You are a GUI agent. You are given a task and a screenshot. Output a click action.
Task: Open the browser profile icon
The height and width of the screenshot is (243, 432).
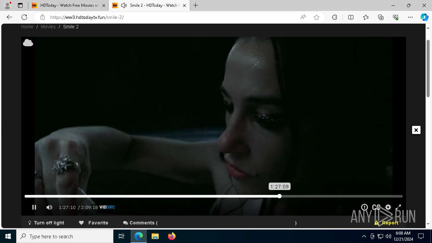tap(7, 5)
